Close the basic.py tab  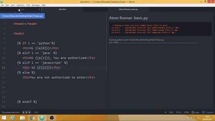click(39, 9)
